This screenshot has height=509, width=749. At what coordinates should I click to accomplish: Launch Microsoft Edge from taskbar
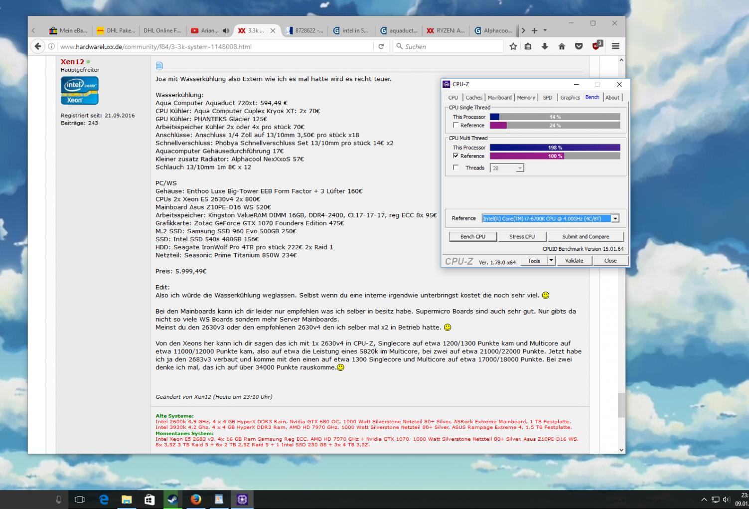[104, 499]
